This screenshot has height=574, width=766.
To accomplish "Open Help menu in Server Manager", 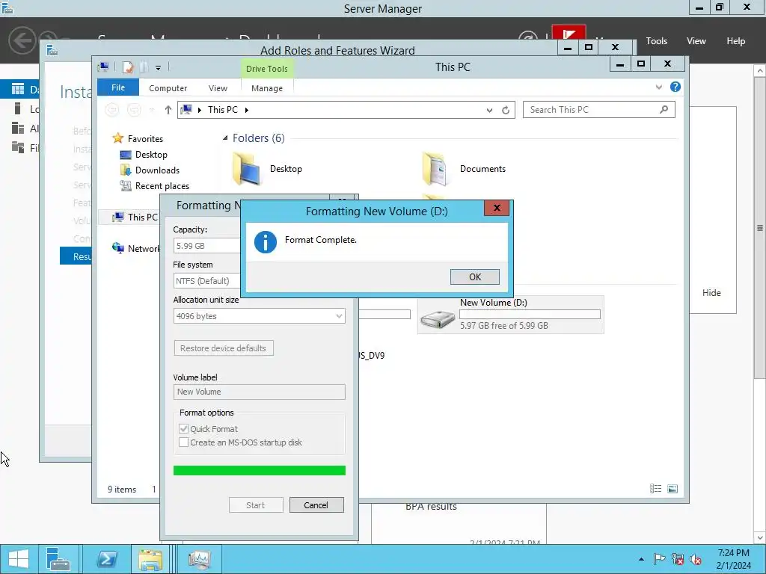I will [736, 41].
